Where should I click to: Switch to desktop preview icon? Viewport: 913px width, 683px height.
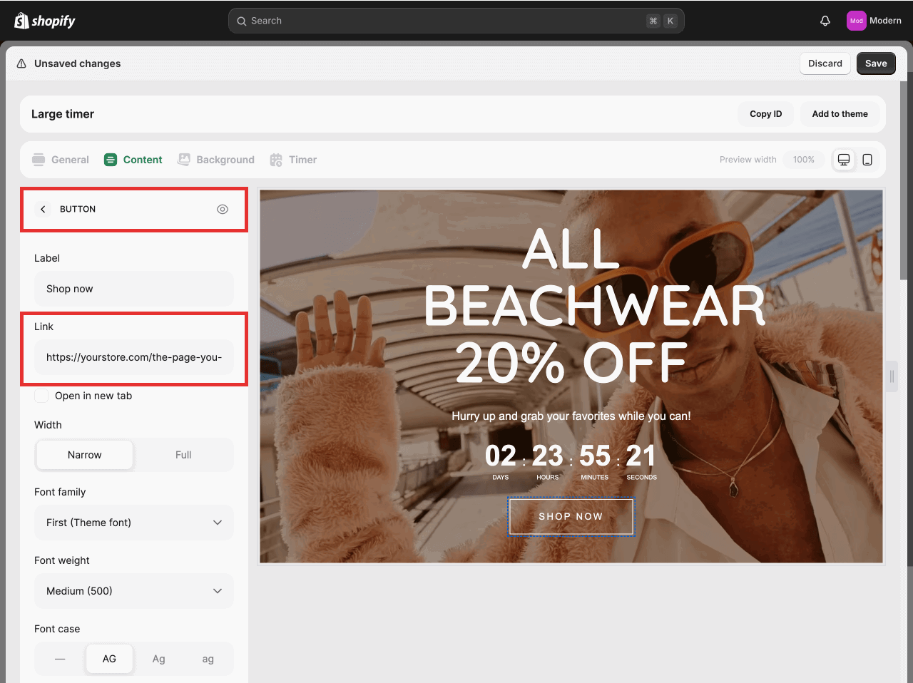(x=844, y=160)
